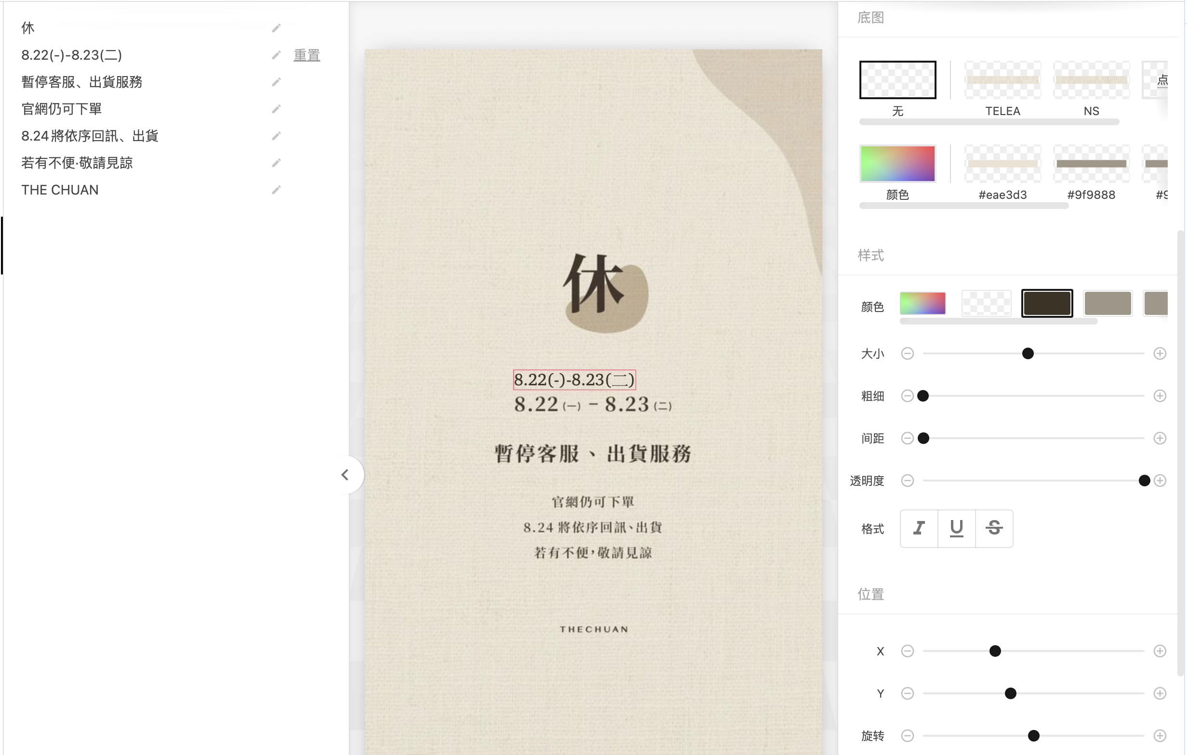Increase 大小 size with plus button
The height and width of the screenshot is (755, 1187).
[1160, 353]
